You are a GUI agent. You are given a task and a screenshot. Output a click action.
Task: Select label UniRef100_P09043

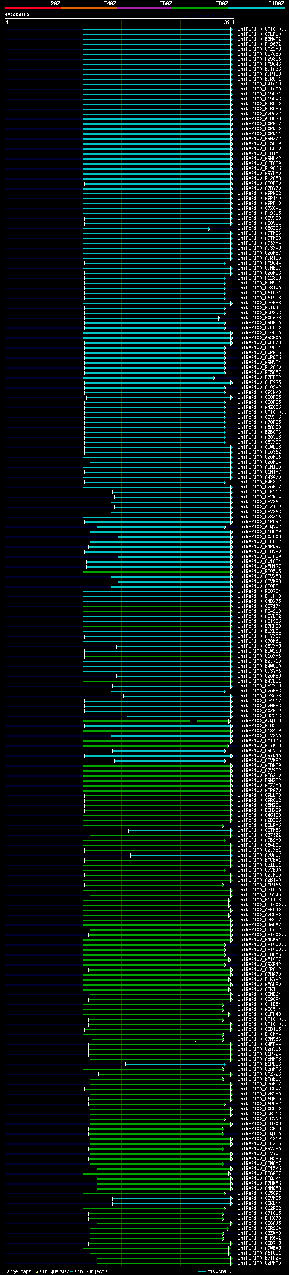pyautogui.click(x=259, y=64)
